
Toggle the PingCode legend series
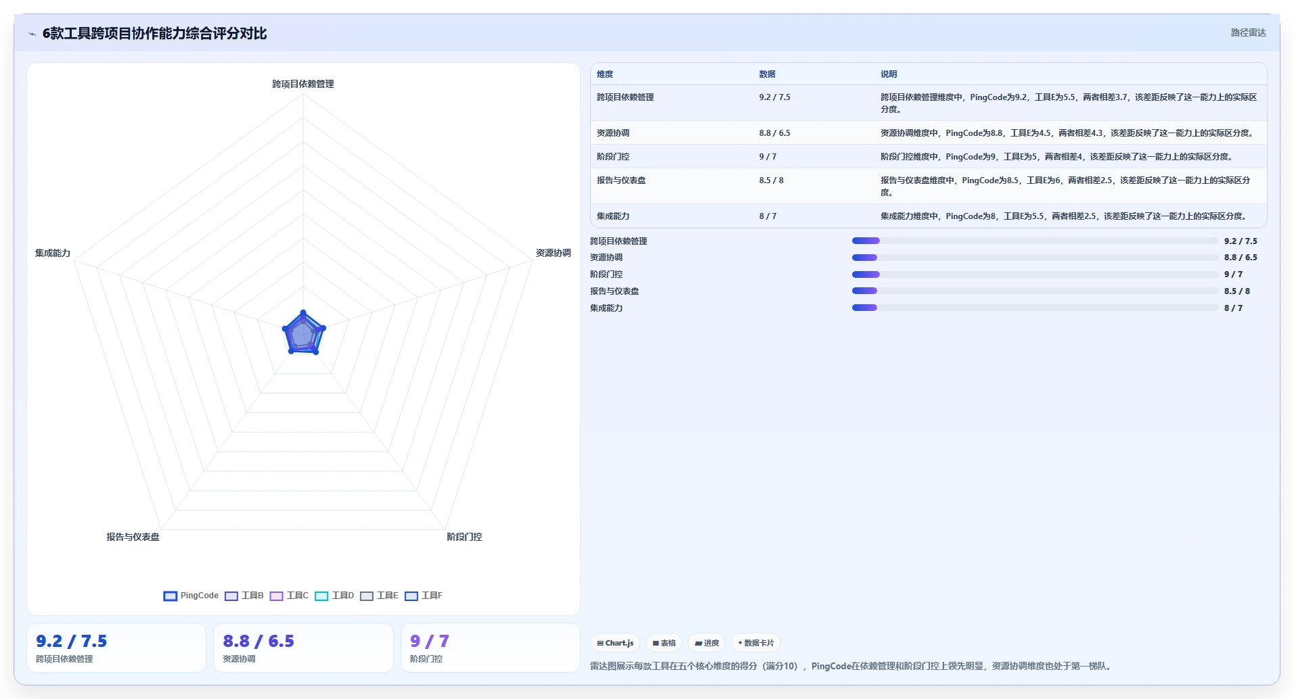[191, 596]
